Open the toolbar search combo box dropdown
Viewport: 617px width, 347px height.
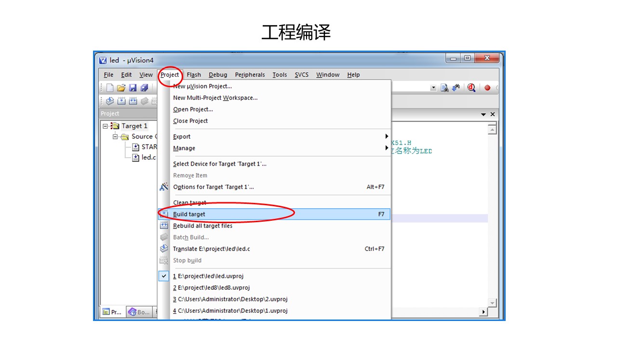point(433,88)
